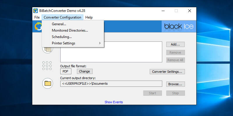Browse for an output directory
Viewport: 233px width, 116px height.
click(x=175, y=84)
